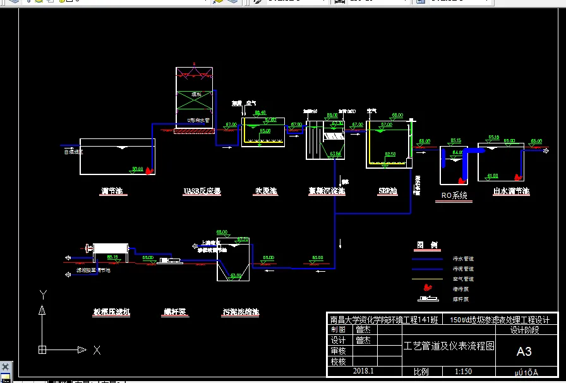Click the U形布水管 text in the UASB reactor

(x=198, y=120)
